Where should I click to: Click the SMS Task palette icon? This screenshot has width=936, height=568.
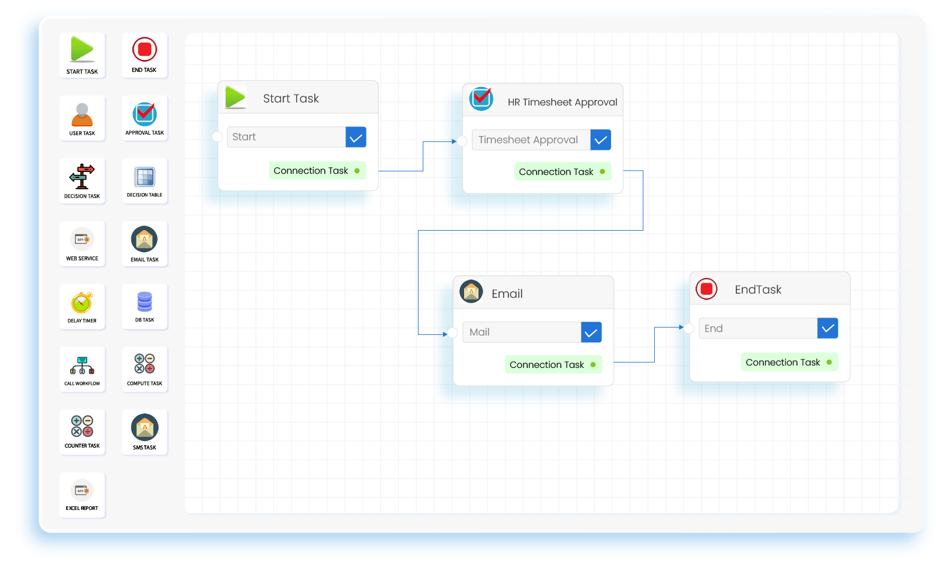click(x=145, y=432)
